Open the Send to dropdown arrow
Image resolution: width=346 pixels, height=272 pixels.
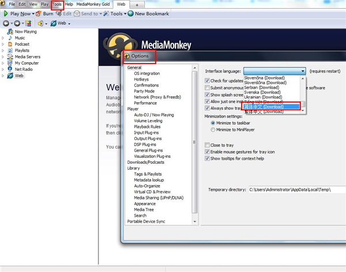100,14
